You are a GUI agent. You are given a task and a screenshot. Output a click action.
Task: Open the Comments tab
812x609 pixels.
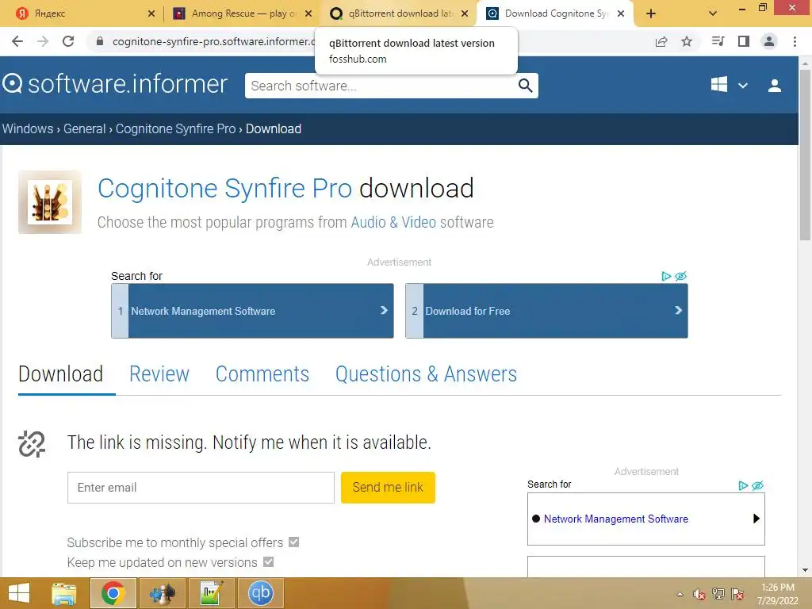(262, 374)
